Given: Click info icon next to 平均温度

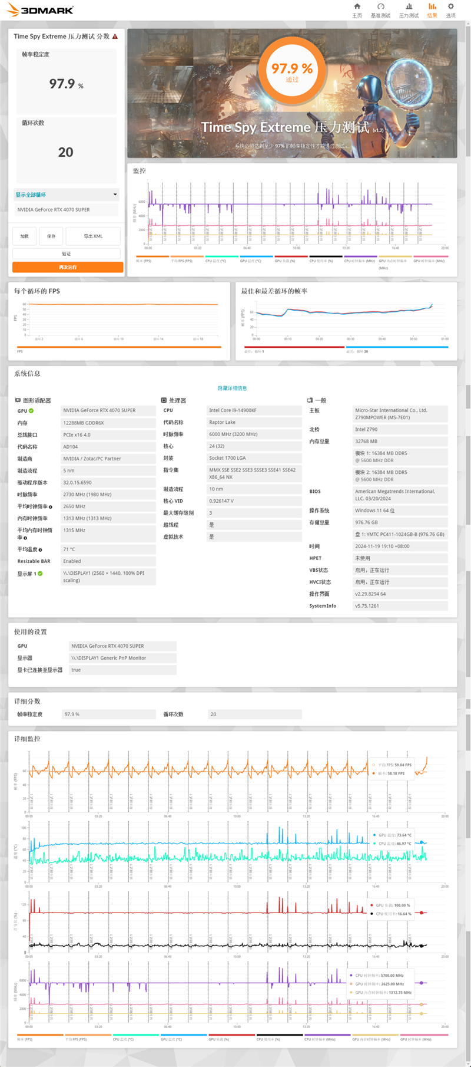Looking at the screenshot, I should click(x=41, y=549).
